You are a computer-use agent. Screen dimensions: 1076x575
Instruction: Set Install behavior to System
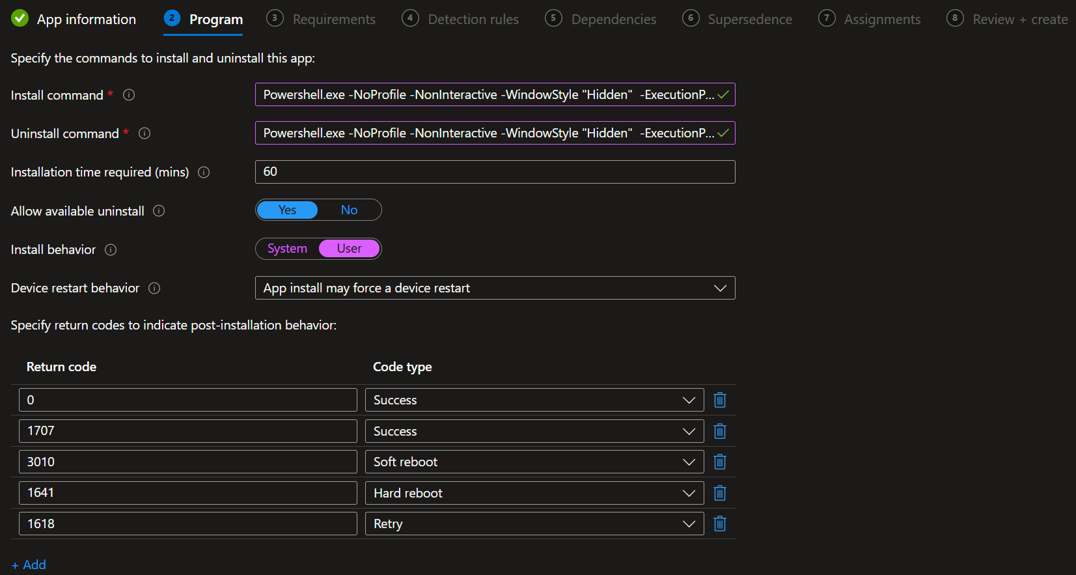coord(287,249)
